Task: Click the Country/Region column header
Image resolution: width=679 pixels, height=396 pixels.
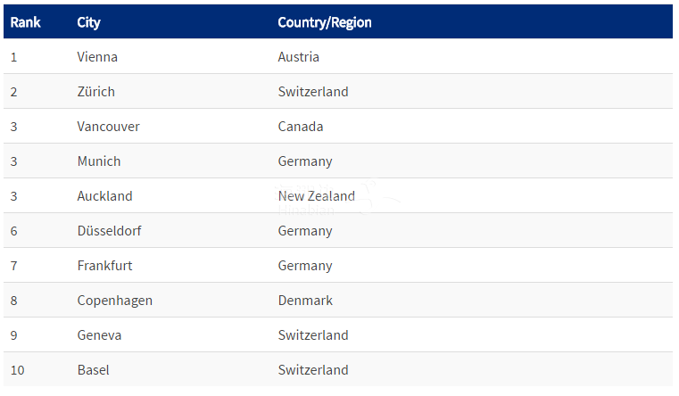Action: coord(325,22)
